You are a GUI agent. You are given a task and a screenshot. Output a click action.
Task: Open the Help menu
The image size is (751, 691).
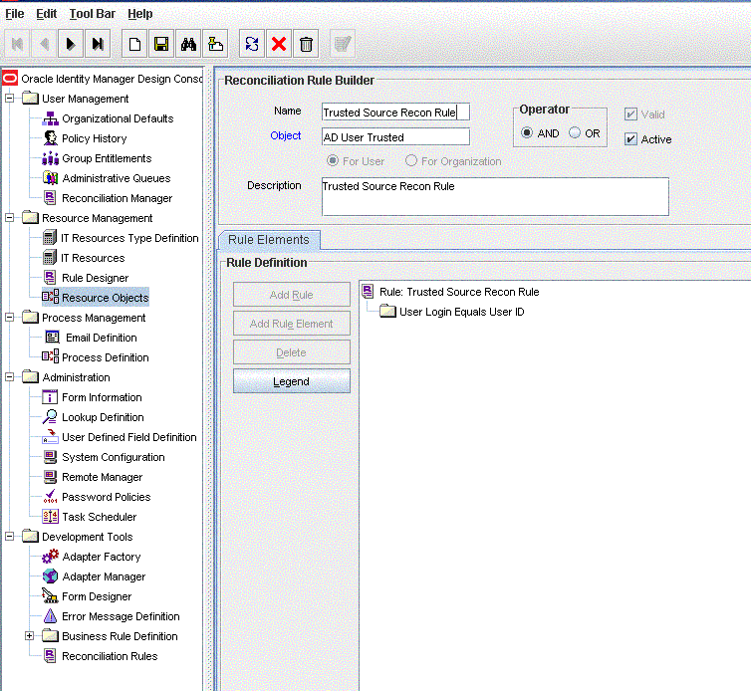coord(139,14)
